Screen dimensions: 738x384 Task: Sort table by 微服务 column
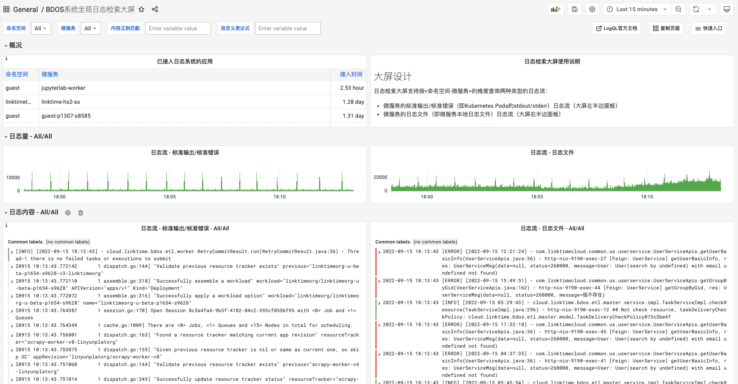pos(50,74)
